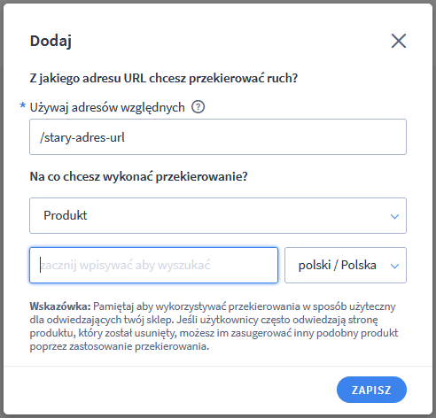Viewport: 436px width, 418px height.
Task: Close the Dodaj dialog with the X
Action: 399,41
